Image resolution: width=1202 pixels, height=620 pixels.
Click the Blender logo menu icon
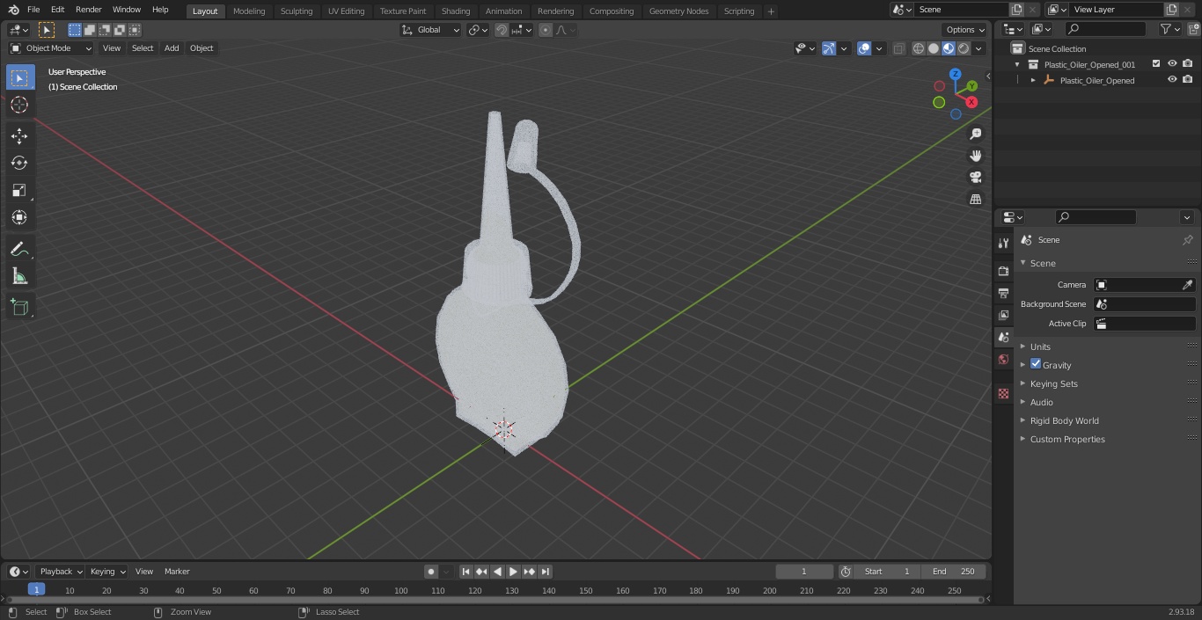click(x=12, y=10)
